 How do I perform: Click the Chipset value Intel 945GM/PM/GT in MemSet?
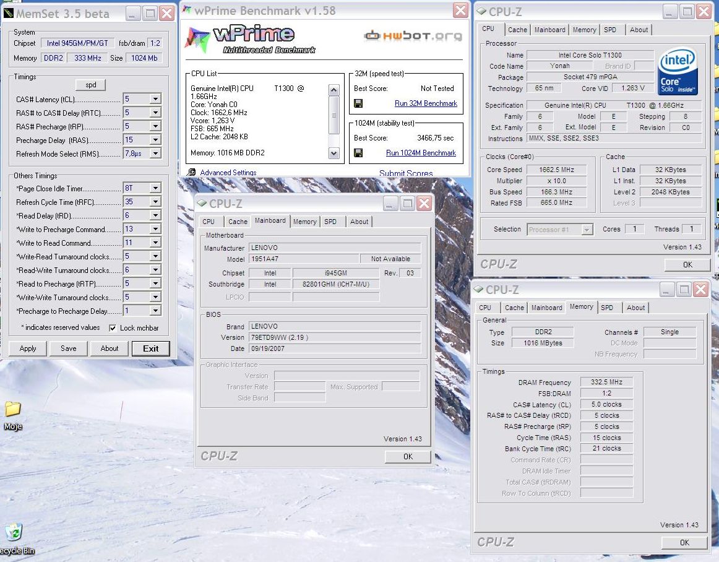pos(77,43)
